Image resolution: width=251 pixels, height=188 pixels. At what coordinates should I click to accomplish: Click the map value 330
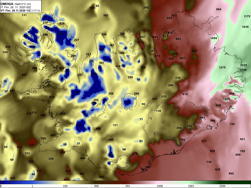point(51,159)
